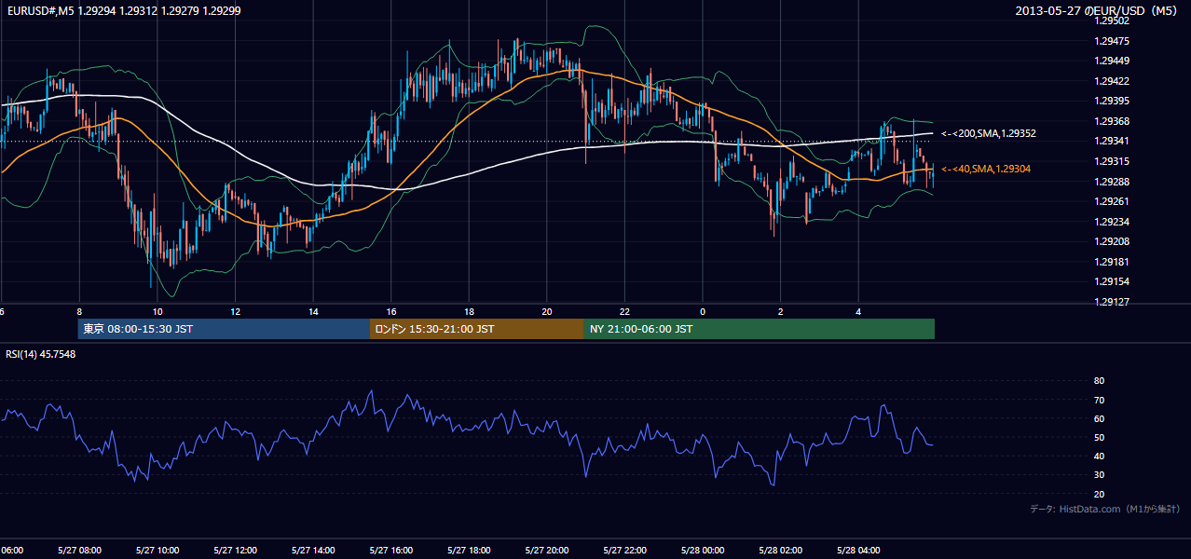Screen dimensions: 1191x559
Task: Click hour tick 18 under price chart
Action: pos(469,312)
